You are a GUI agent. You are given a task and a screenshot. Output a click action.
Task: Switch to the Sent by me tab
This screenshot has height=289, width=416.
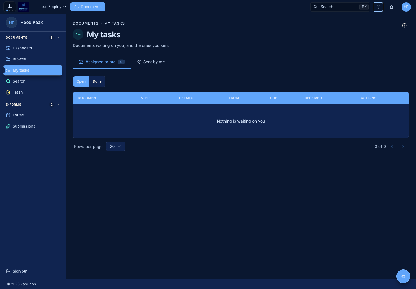click(151, 62)
